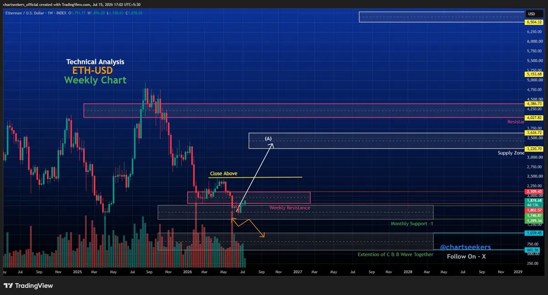Click the yellow 5,153.68 price label
The width and height of the screenshot is (548, 295).
click(533, 74)
